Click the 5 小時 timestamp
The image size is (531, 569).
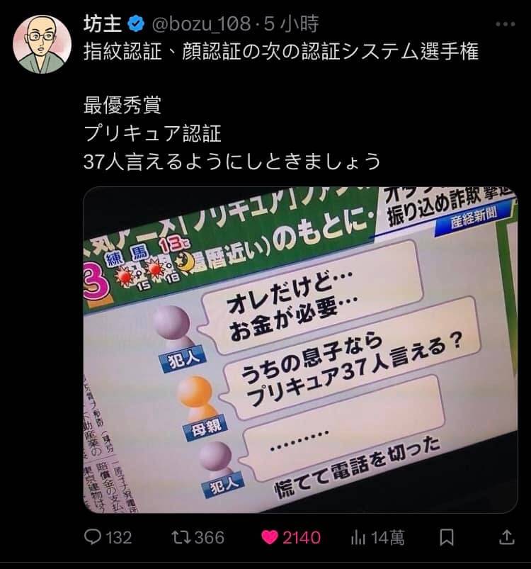coord(291,24)
